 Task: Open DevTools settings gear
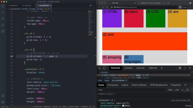tap(180, 68)
